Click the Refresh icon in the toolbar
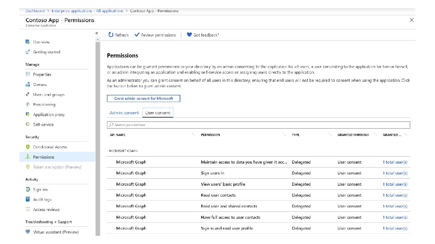 pos(111,35)
